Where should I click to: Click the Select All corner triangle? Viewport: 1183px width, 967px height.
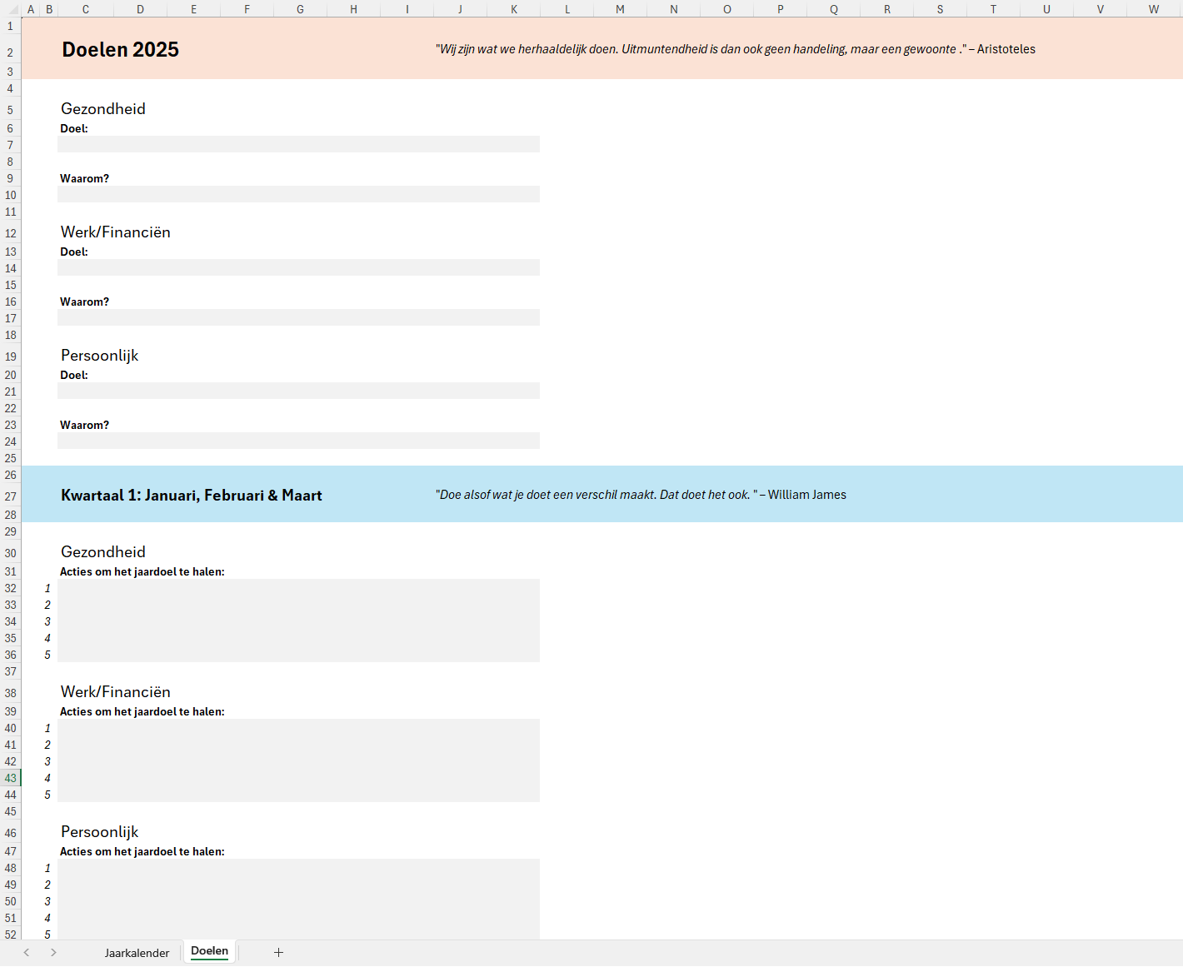click(x=12, y=10)
